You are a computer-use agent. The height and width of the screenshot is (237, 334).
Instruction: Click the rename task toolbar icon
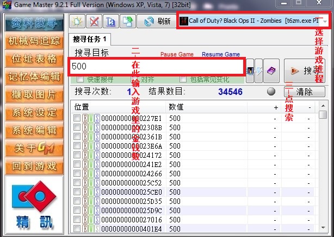pos(111,22)
